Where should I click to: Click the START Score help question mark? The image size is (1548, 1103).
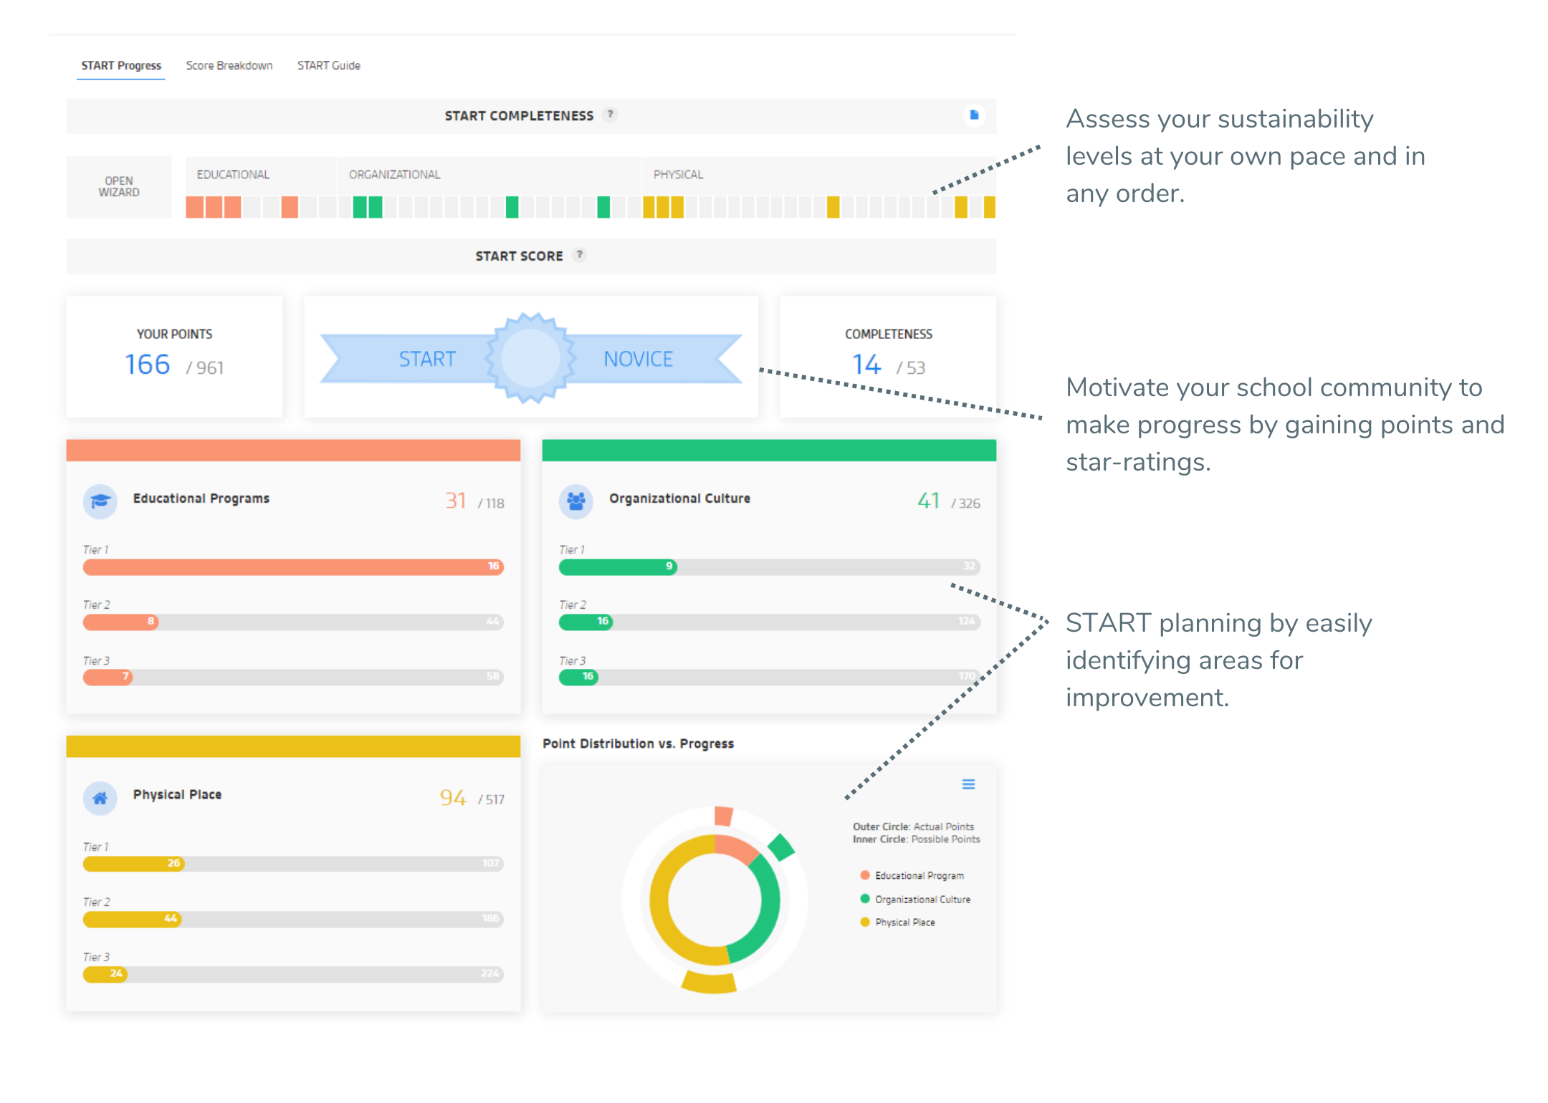(580, 255)
